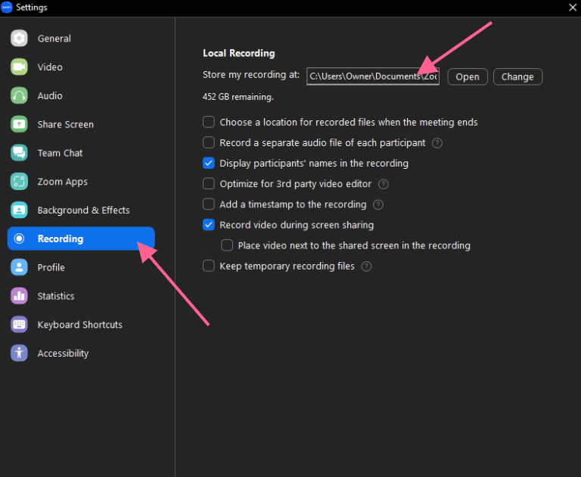Select the Accessibility icon
This screenshot has width=581, height=477.
[x=19, y=353]
